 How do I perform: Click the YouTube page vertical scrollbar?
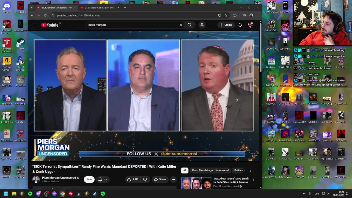(x=260, y=48)
